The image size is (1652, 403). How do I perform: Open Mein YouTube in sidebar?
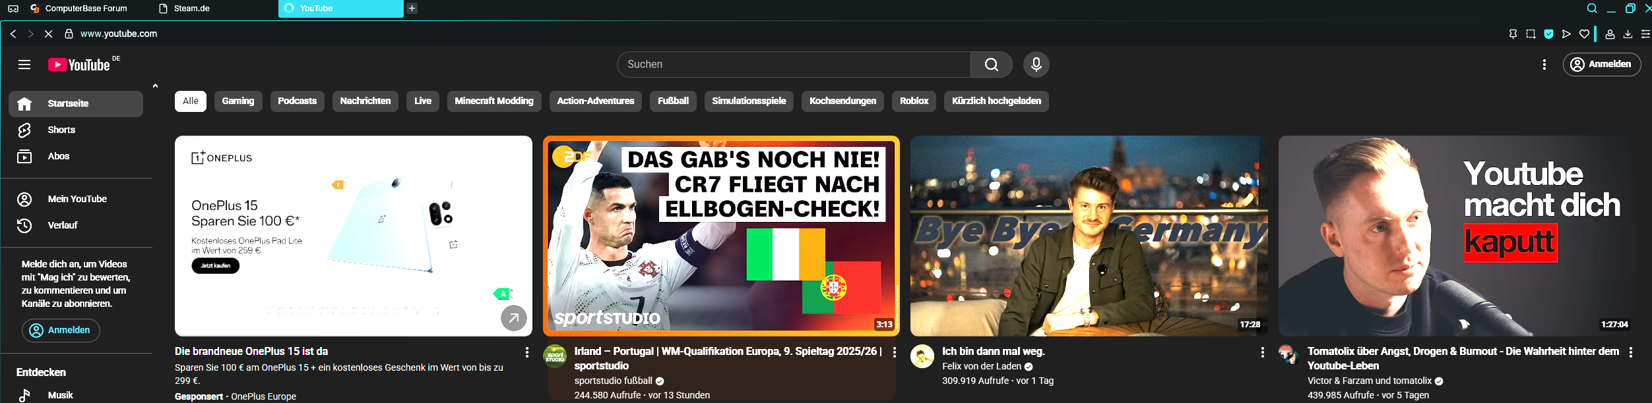pyautogui.click(x=76, y=199)
